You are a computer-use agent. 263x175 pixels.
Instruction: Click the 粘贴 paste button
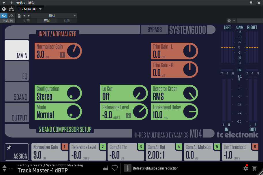67,21
